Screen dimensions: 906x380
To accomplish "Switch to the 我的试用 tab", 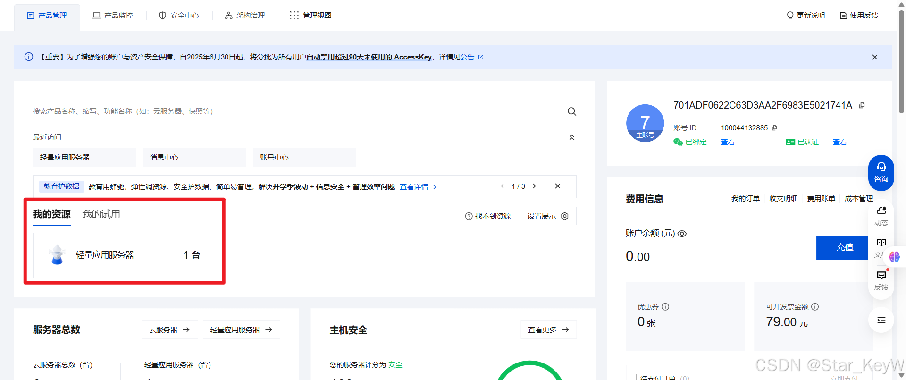I will [101, 214].
